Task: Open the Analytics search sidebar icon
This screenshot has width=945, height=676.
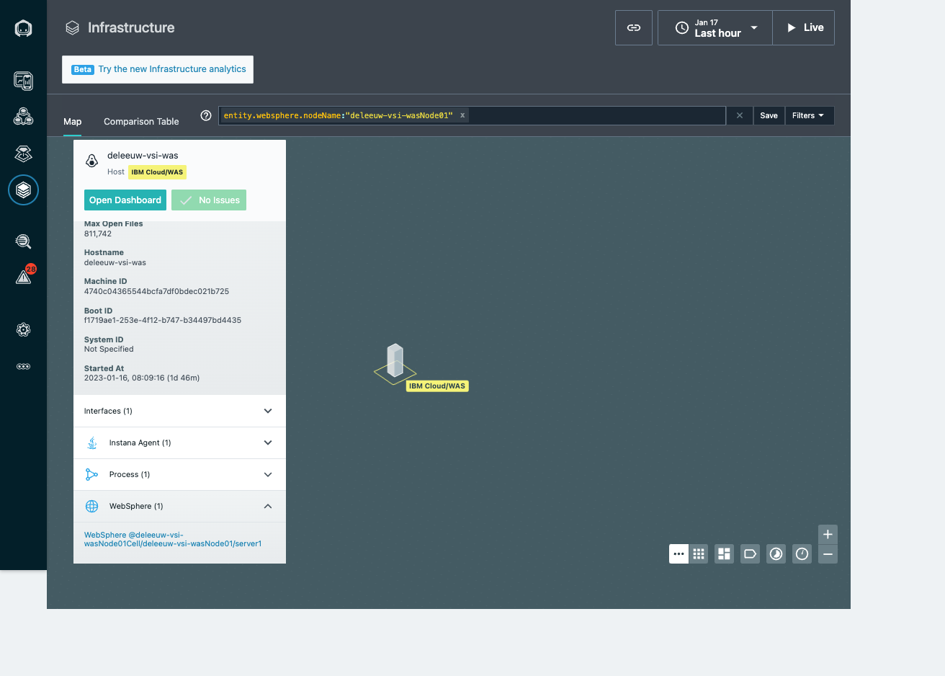Action: tap(23, 241)
